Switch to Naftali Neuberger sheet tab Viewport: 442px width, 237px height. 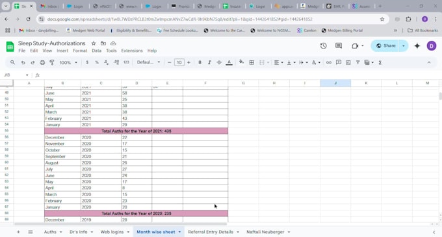point(265,232)
